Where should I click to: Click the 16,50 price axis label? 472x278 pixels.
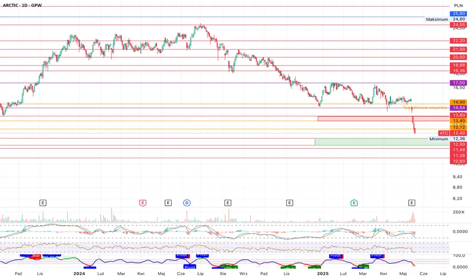(459, 88)
